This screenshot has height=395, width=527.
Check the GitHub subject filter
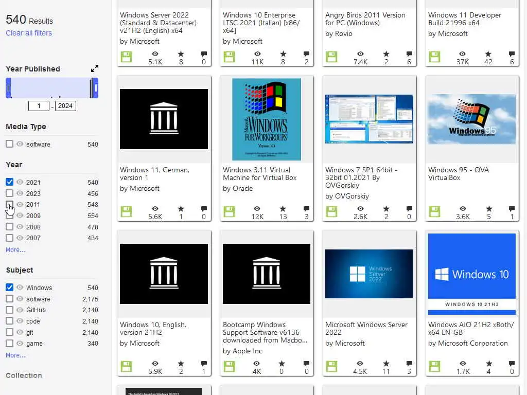(x=9, y=310)
